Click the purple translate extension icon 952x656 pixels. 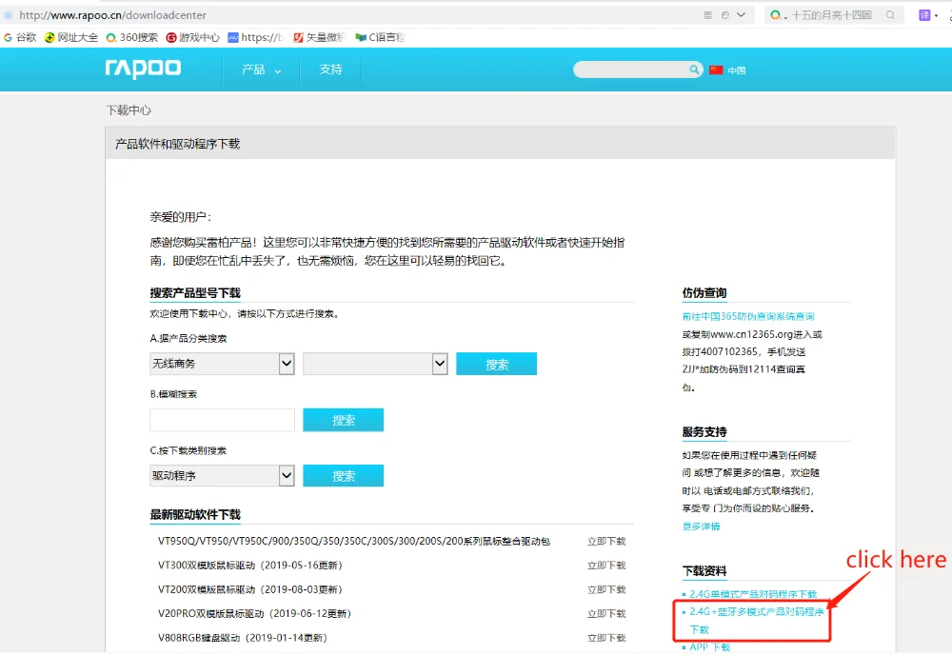924,15
